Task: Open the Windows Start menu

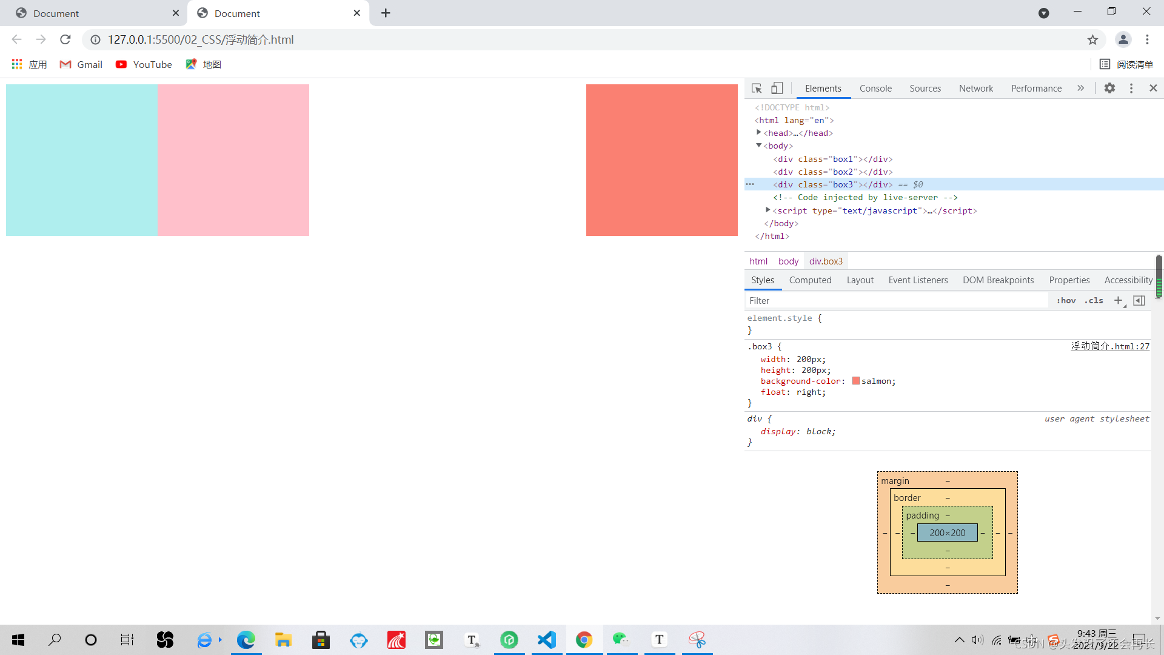Action: (18, 640)
